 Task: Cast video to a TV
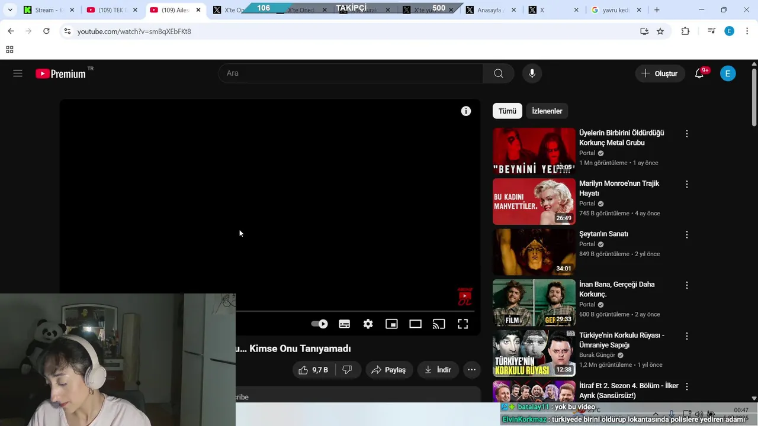point(439,324)
